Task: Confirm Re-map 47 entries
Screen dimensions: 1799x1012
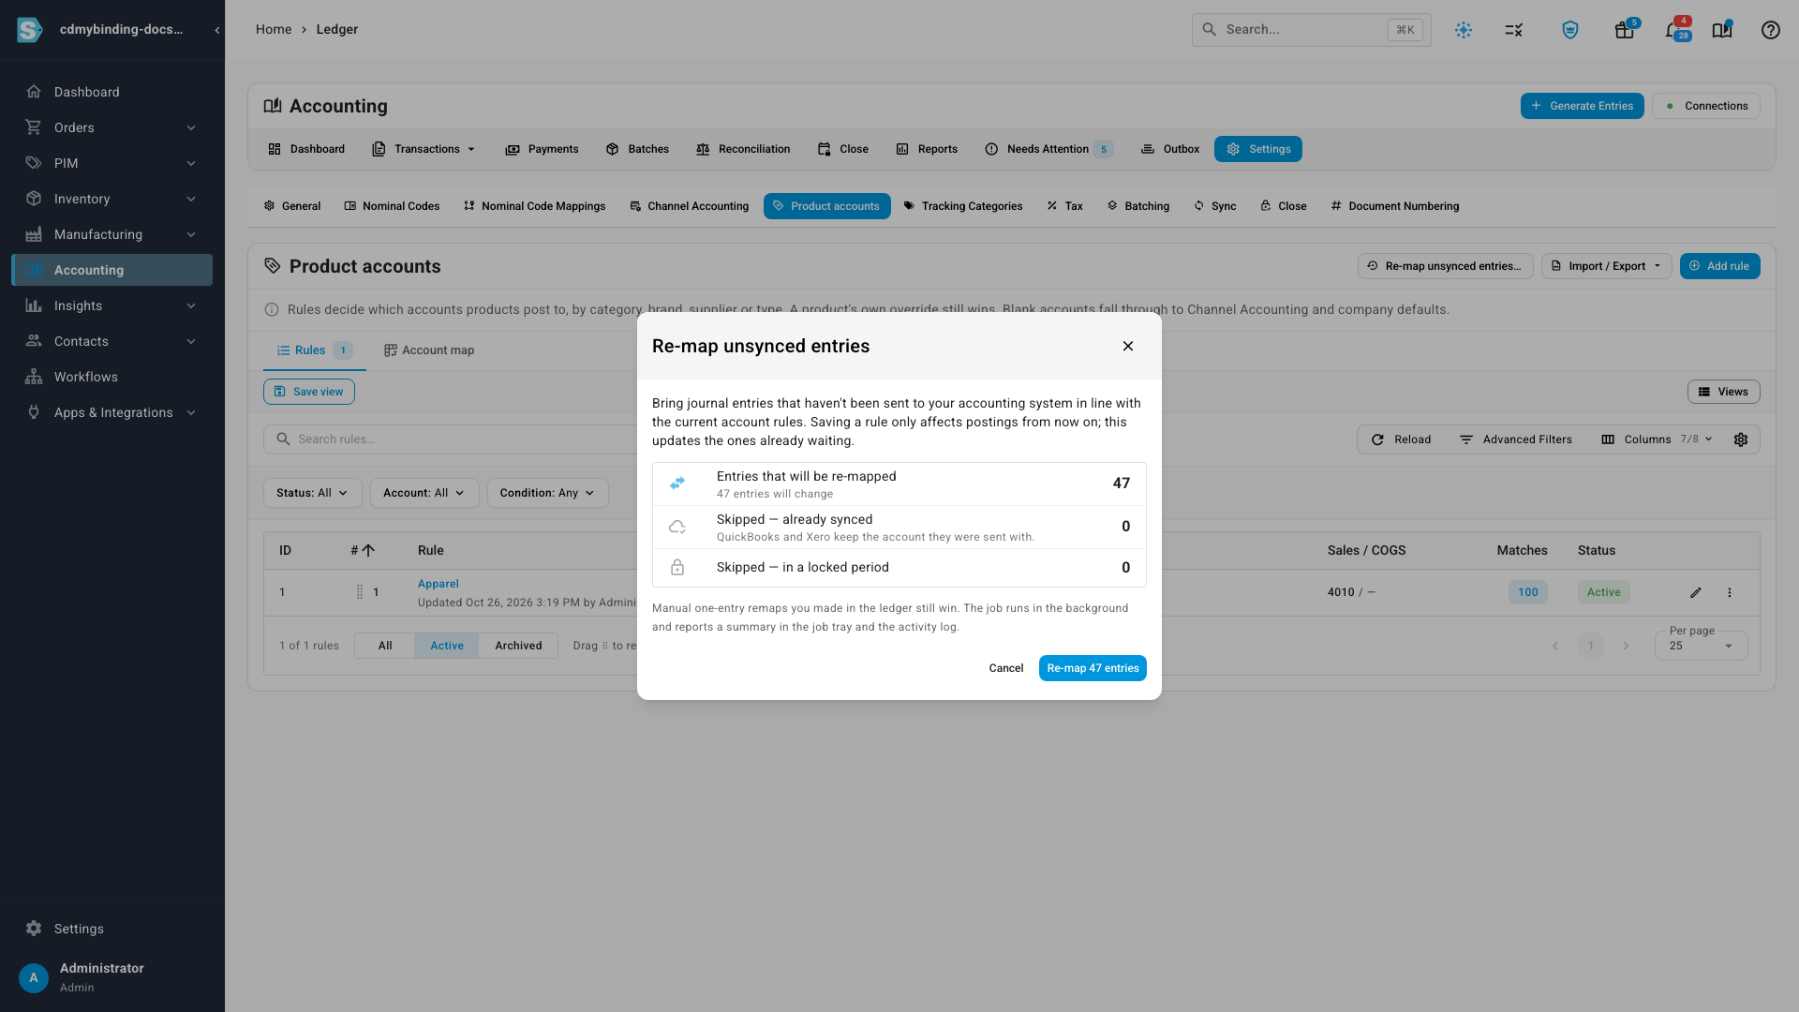Action: pyautogui.click(x=1093, y=668)
